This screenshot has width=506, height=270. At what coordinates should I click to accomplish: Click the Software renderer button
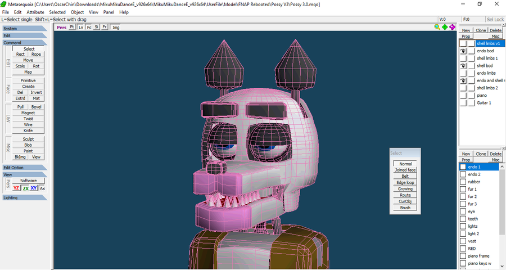coord(29,181)
